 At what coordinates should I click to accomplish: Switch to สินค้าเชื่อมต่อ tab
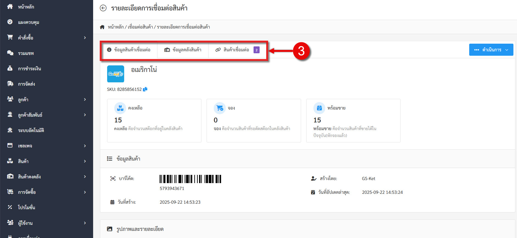(x=237, y=50)
